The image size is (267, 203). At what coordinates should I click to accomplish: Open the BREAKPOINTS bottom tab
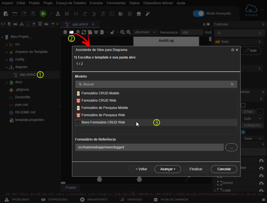pos(94,200)
